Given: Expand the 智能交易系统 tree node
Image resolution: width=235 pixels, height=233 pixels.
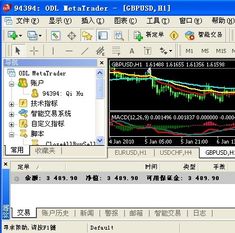Looking at the screenshot, I should pos(11,114).
